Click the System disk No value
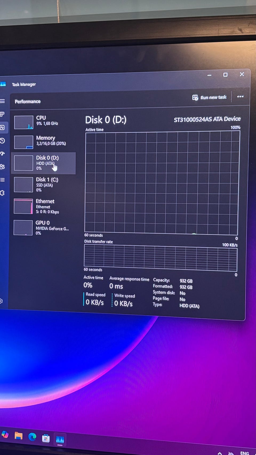This screenshot has height=455, width=256. coord(182,293)
